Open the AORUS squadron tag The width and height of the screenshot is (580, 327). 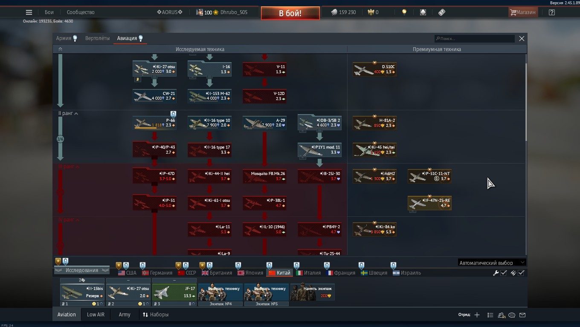(170, 12)
